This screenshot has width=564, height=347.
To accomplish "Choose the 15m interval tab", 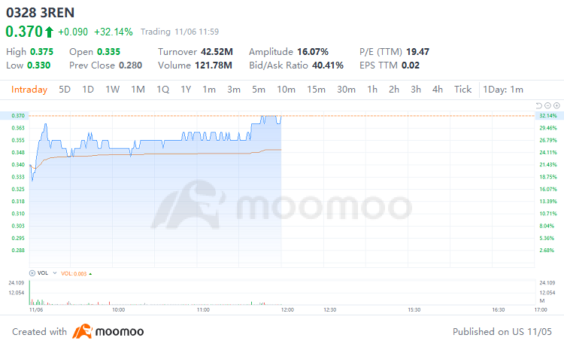I will point(316,90).
